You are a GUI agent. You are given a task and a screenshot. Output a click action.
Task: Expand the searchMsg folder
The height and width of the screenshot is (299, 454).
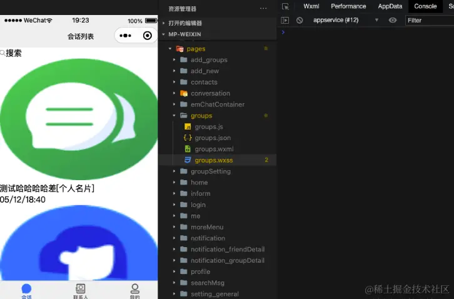218,283
